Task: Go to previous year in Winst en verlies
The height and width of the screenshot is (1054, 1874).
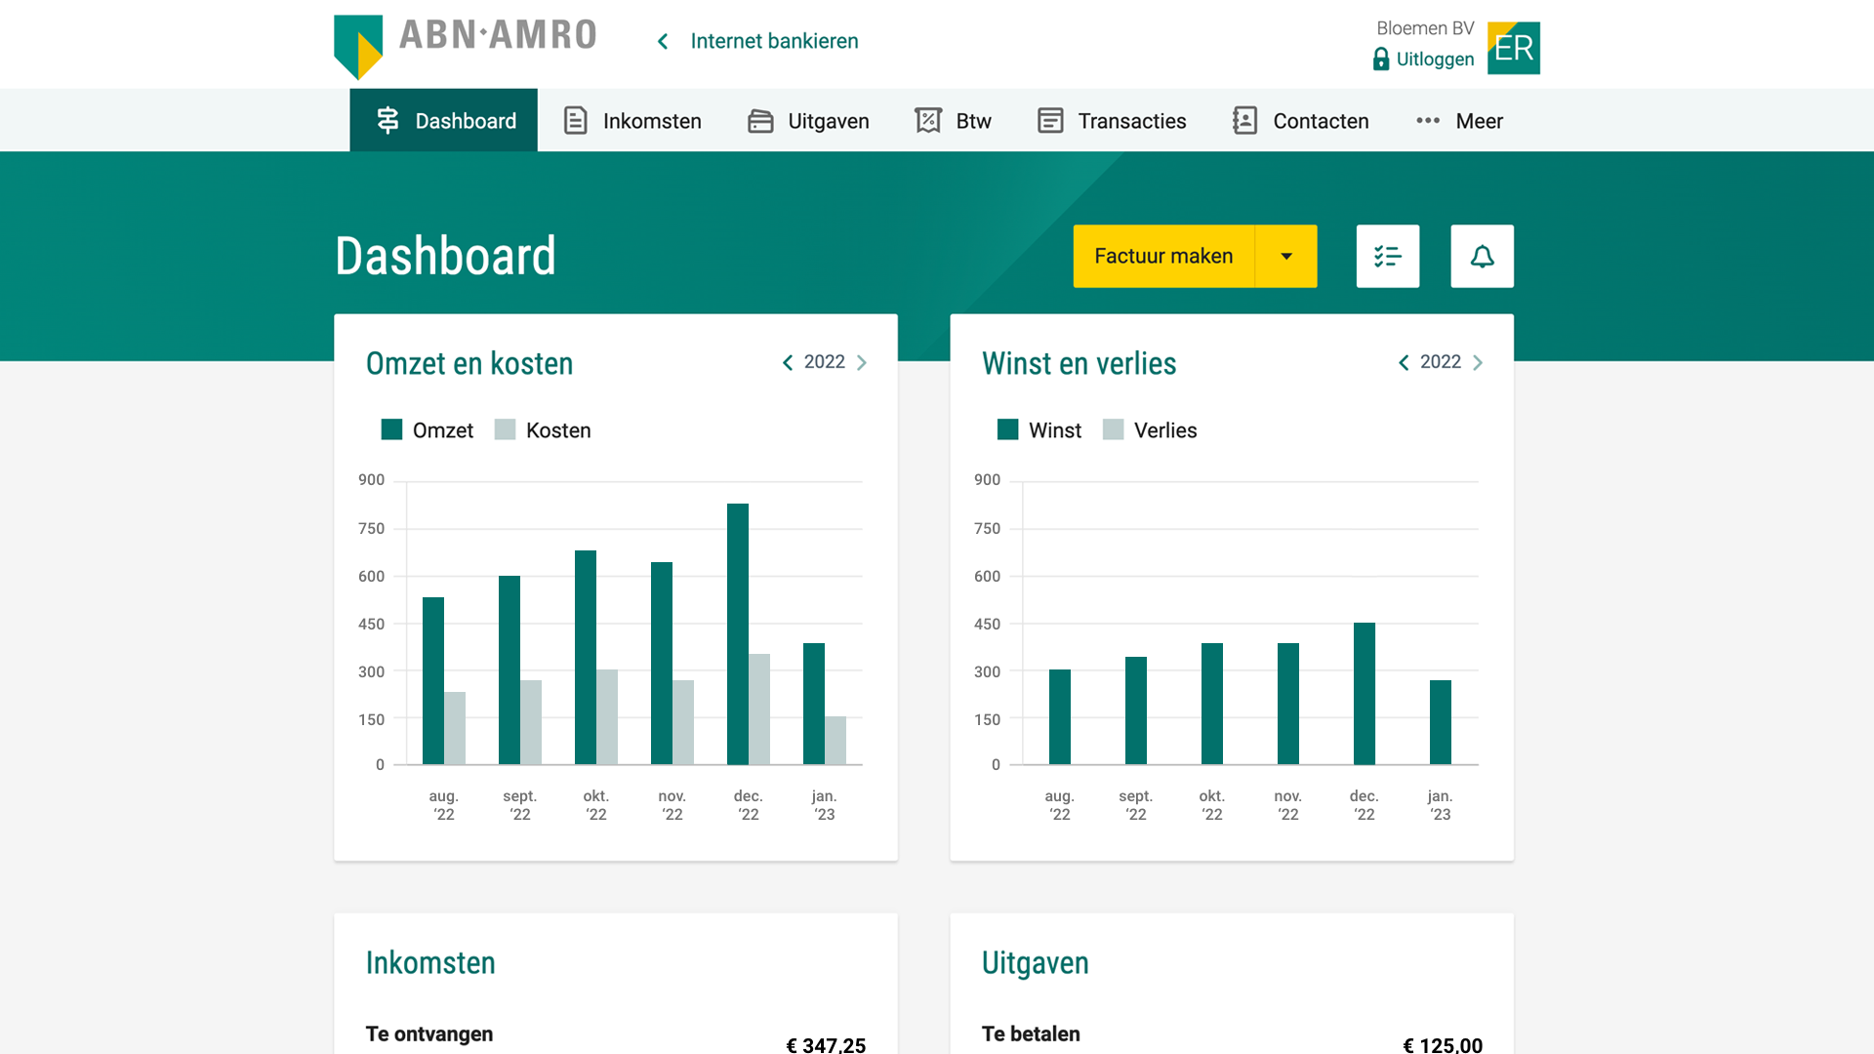Action: pos(1404,363)
